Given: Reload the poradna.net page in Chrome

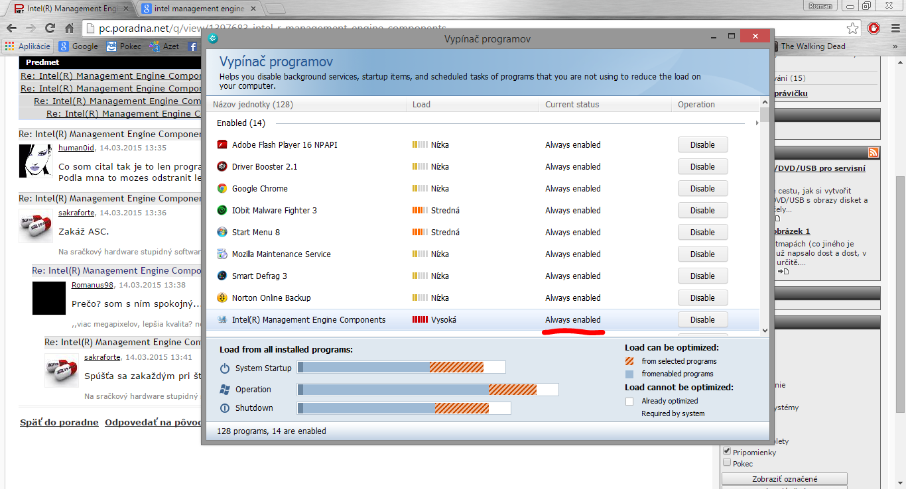Looking at the screenshot, I should pyautogui.click(x=50, y=28).
